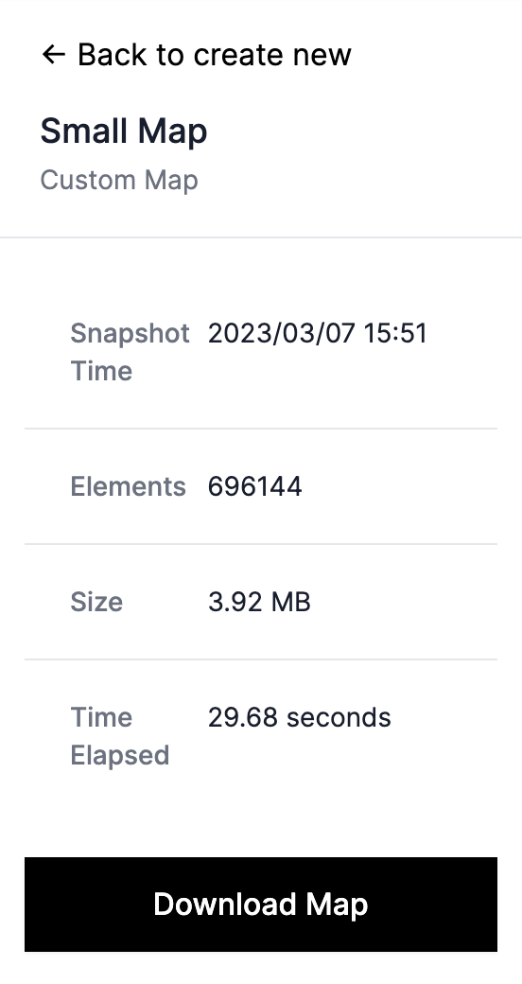
Task: Click the Snapshot Time label
Action: point(130,352)
